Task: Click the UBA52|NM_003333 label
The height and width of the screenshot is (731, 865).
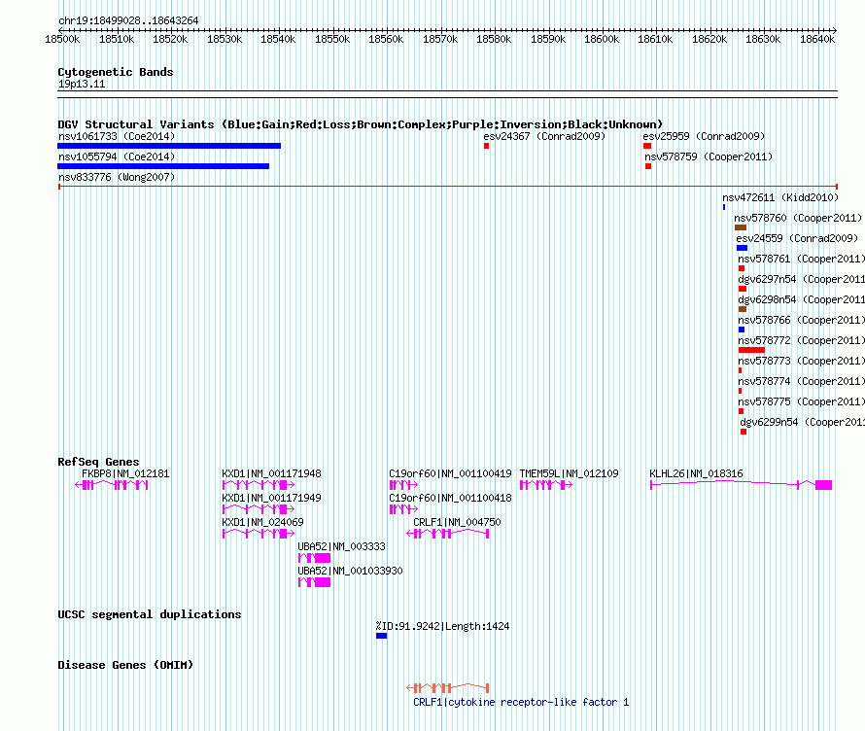Action: (x=341, y=546)
